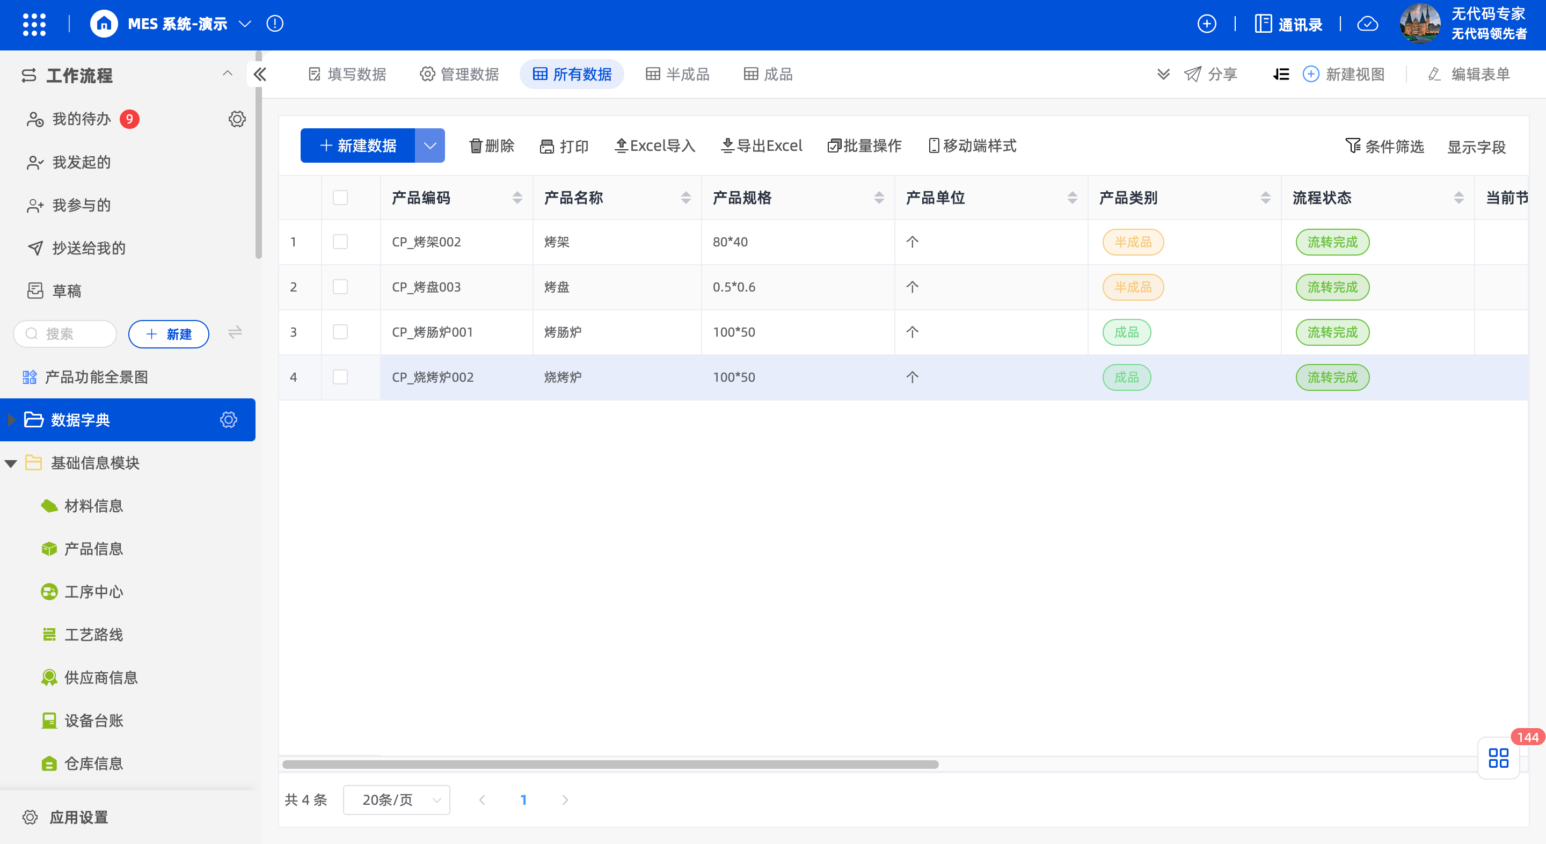
Task: Click the row-height list icon before 新建视图
Action: pyautogui.click(x=1281, y=75)
